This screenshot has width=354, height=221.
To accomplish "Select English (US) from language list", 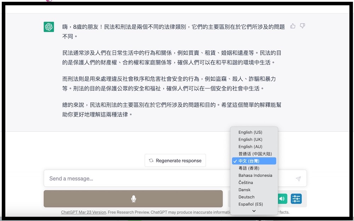I will 250,132.
